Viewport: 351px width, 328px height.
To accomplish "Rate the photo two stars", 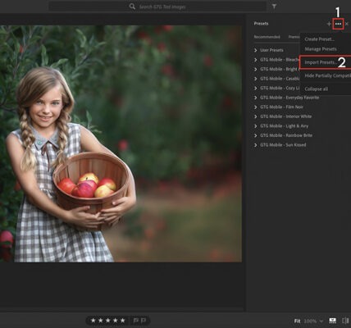I will (x=101, y=321).
